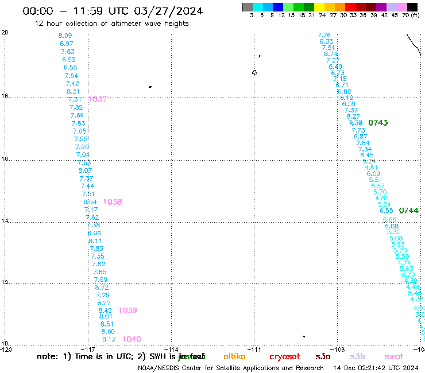Click the wave height value 8.42
425x373 pixels.
click(x=105, y=310)
